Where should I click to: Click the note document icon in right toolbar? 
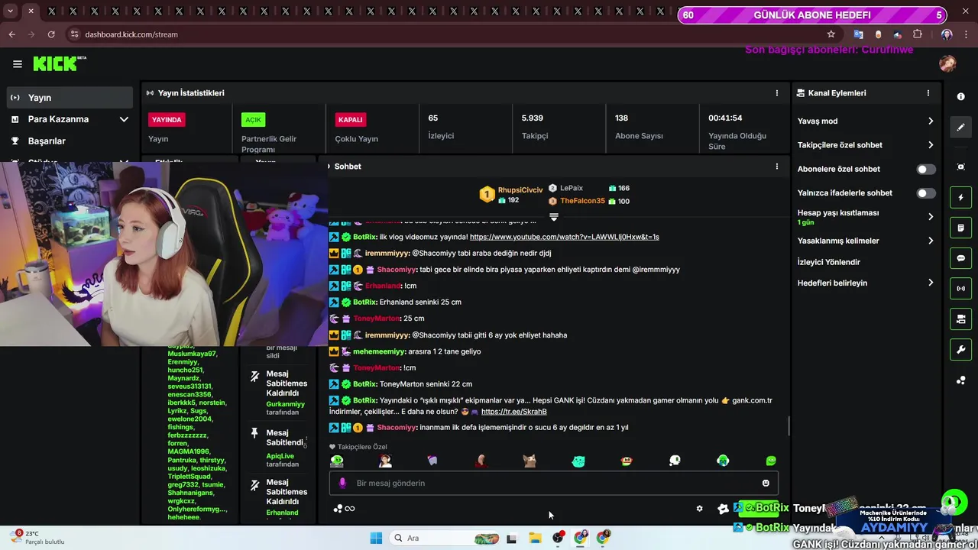click(x=960, y=228)
